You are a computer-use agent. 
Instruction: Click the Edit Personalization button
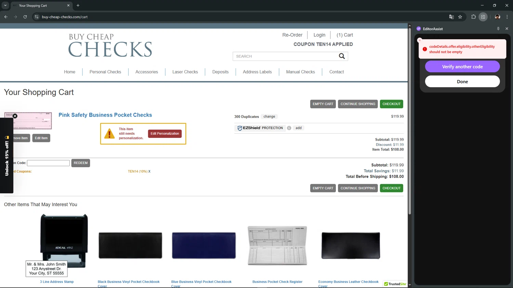tap(165, 133)
